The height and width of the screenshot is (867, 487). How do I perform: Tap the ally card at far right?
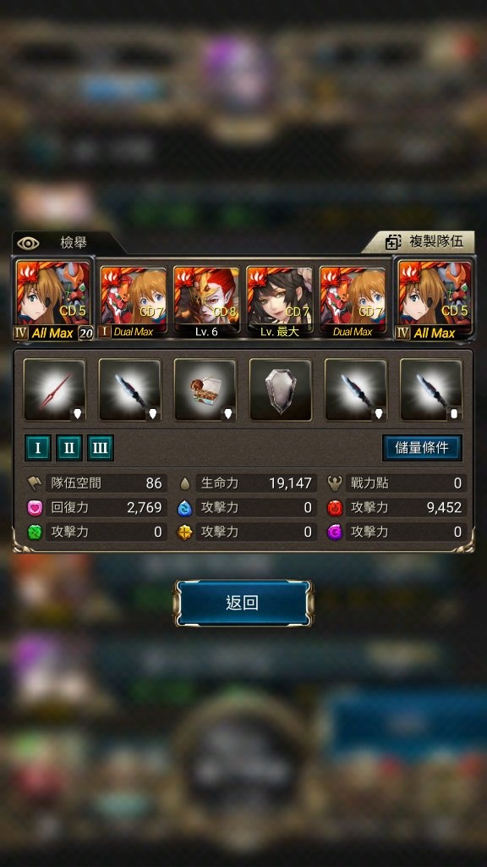[x=434, y=299]
